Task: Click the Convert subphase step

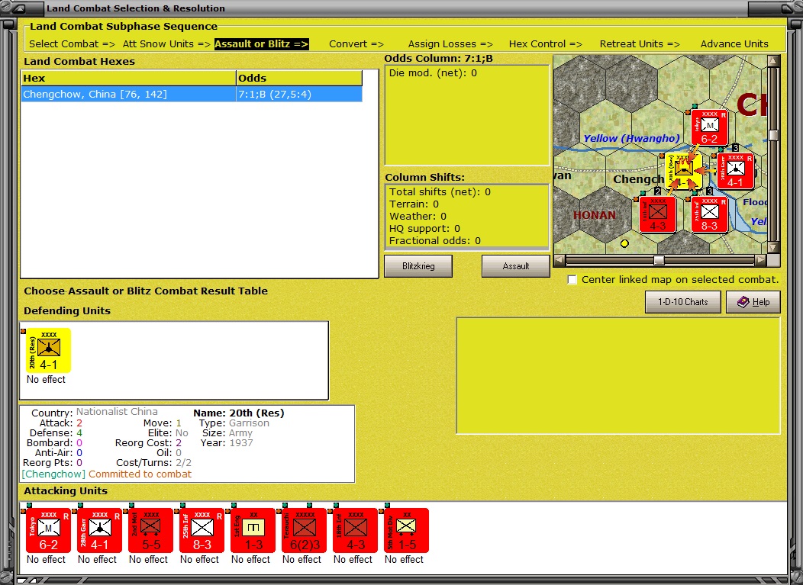Action: click(x=356, y=44)
